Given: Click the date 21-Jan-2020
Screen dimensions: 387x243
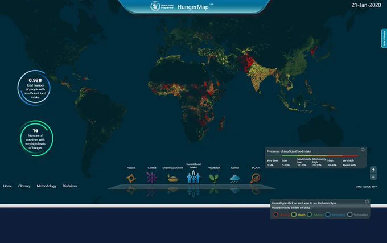Looking at the screenshot, I should [x=367, y=5].
